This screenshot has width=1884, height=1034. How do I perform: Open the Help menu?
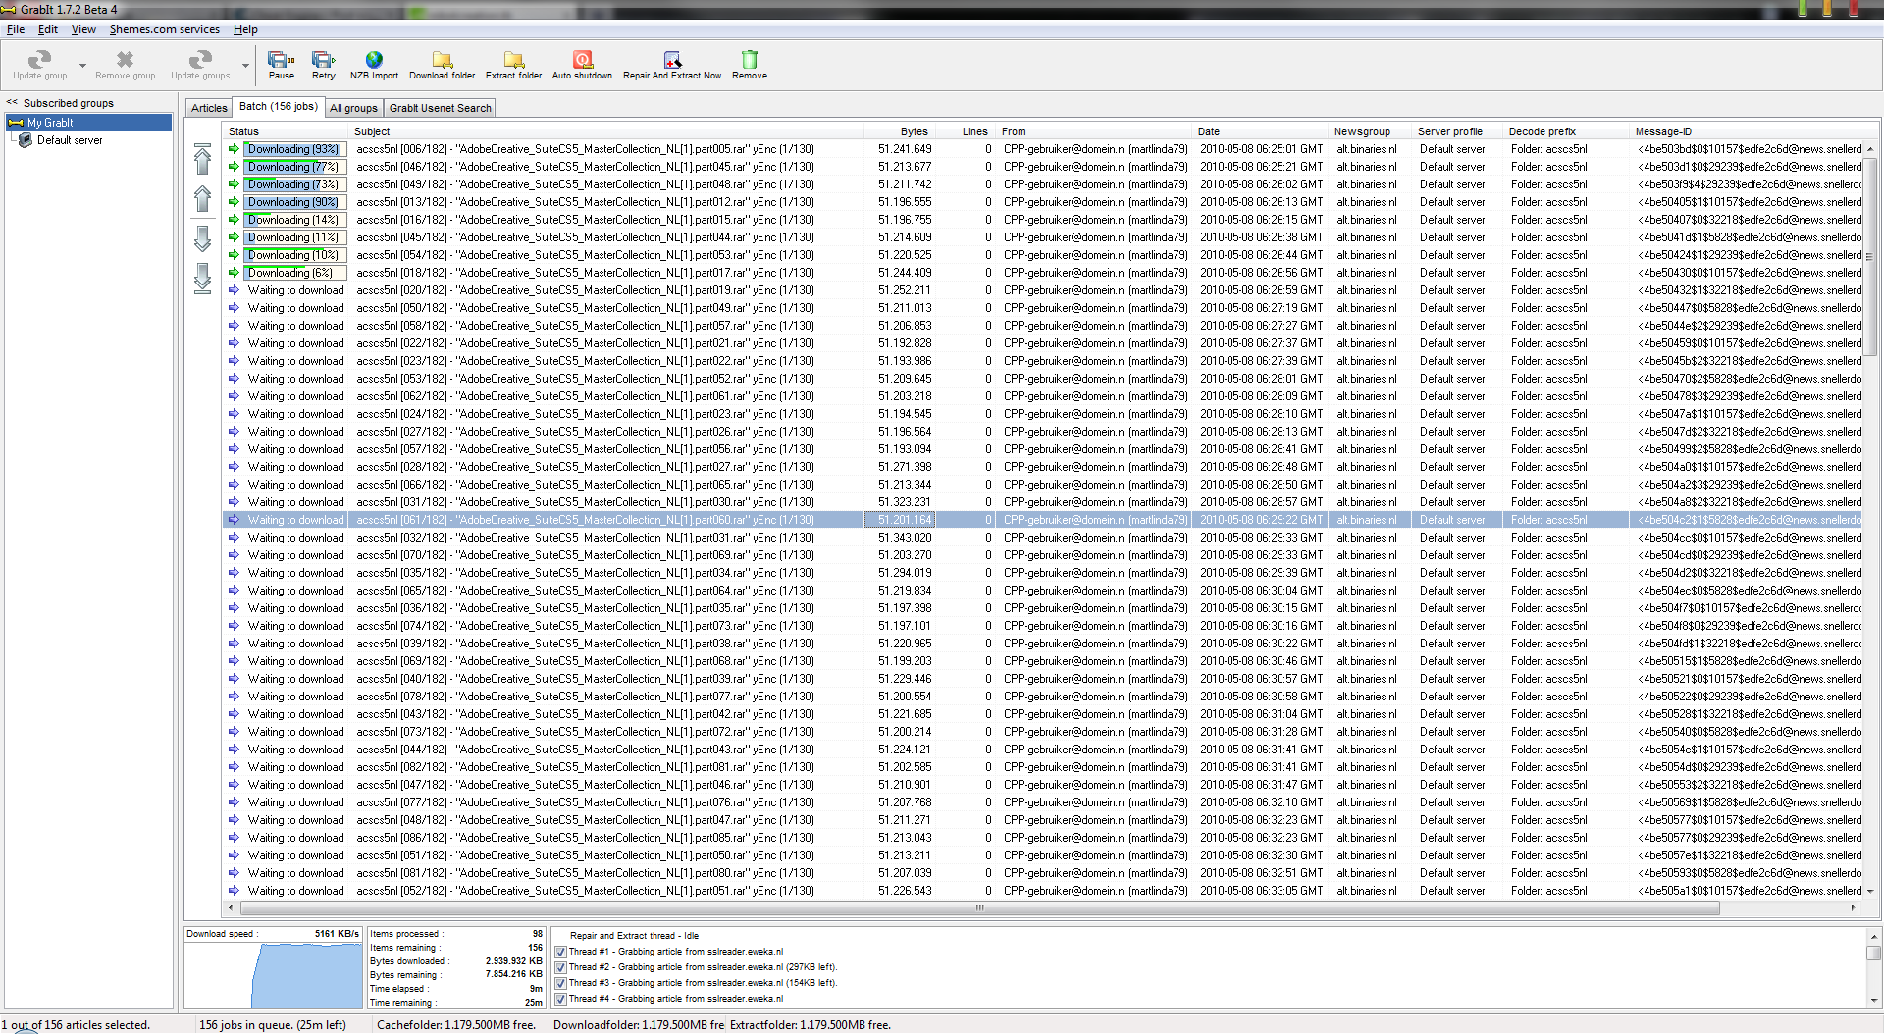[x=245, y=29]
